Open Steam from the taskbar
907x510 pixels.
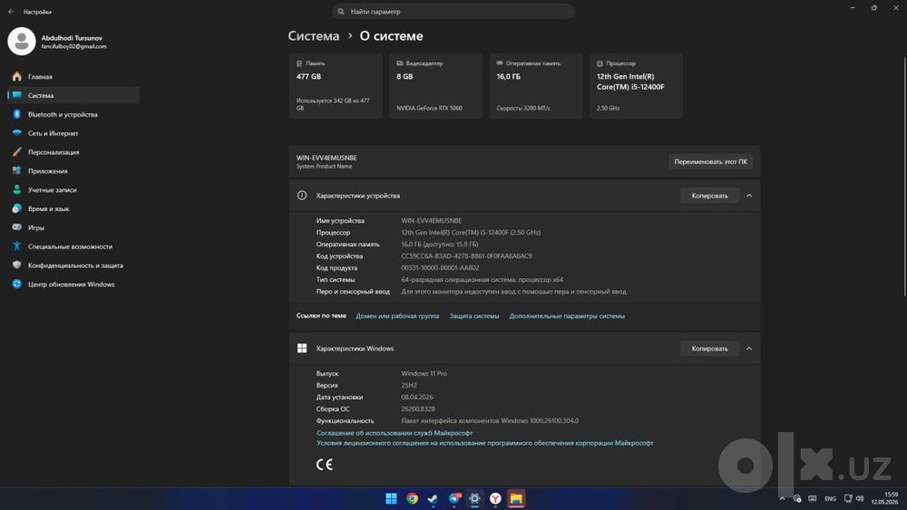[x=433, y=498]
